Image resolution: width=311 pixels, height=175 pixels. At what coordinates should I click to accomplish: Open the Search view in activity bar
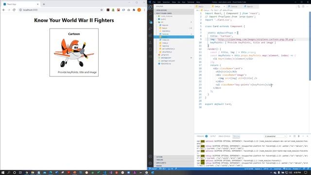pos(150,14)
